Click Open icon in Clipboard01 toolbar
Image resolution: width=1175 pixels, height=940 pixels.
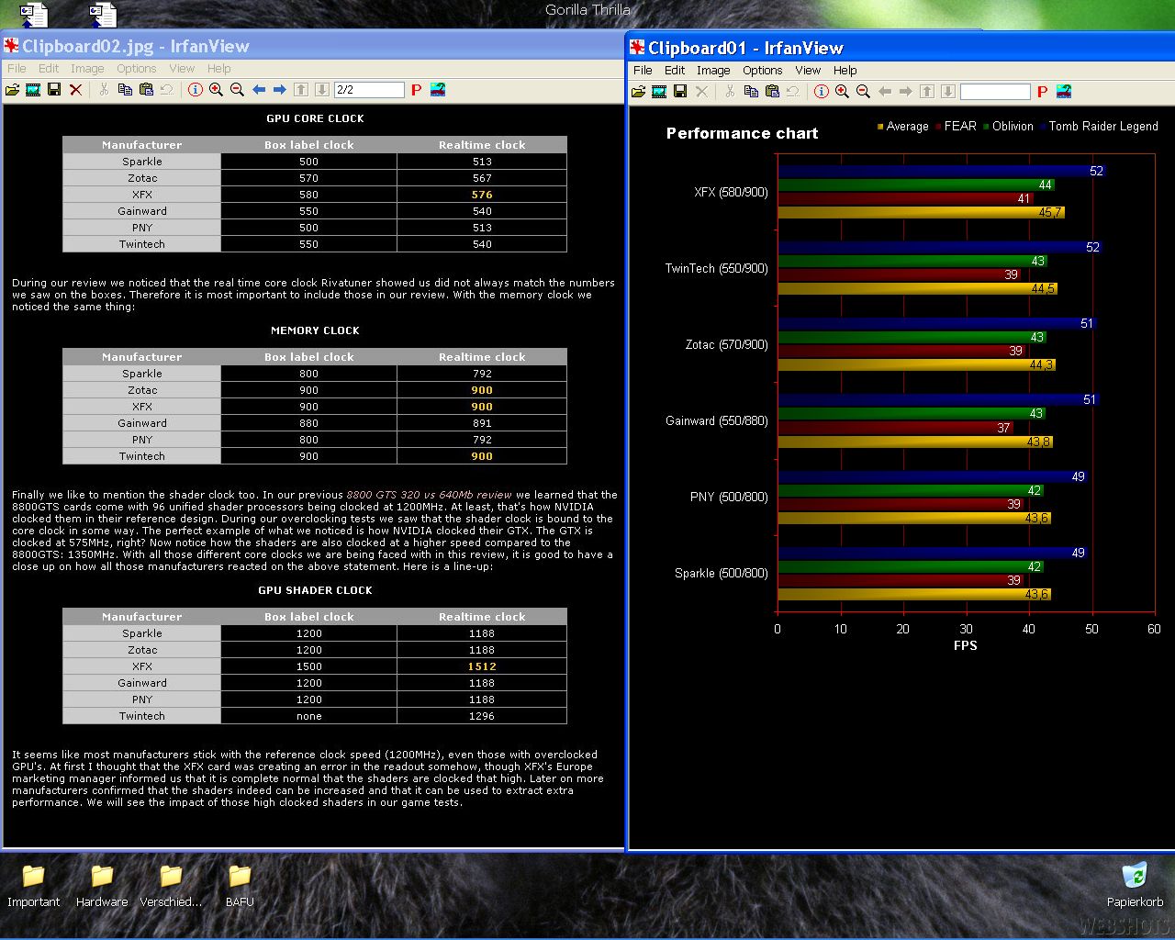pyautogui.click(x=638, y=92)
